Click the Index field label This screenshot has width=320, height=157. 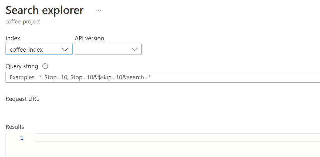13,38
